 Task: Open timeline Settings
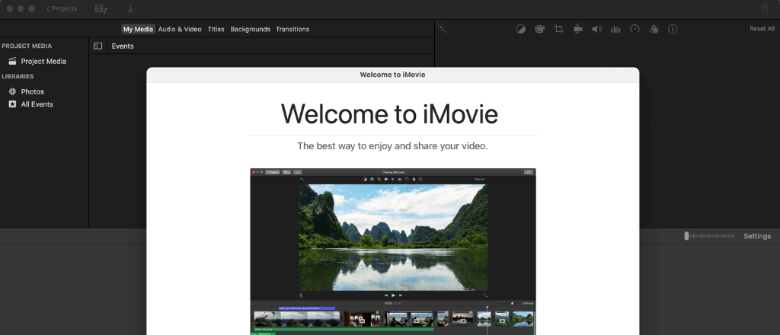(x=757, y=236)
